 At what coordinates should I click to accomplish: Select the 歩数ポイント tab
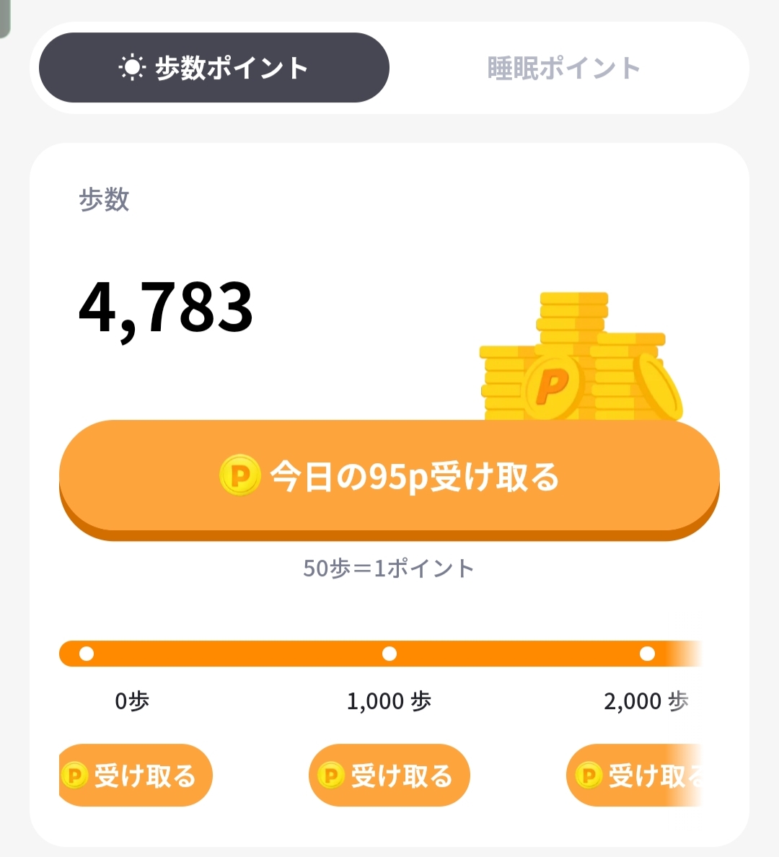(x=214, y=68)
